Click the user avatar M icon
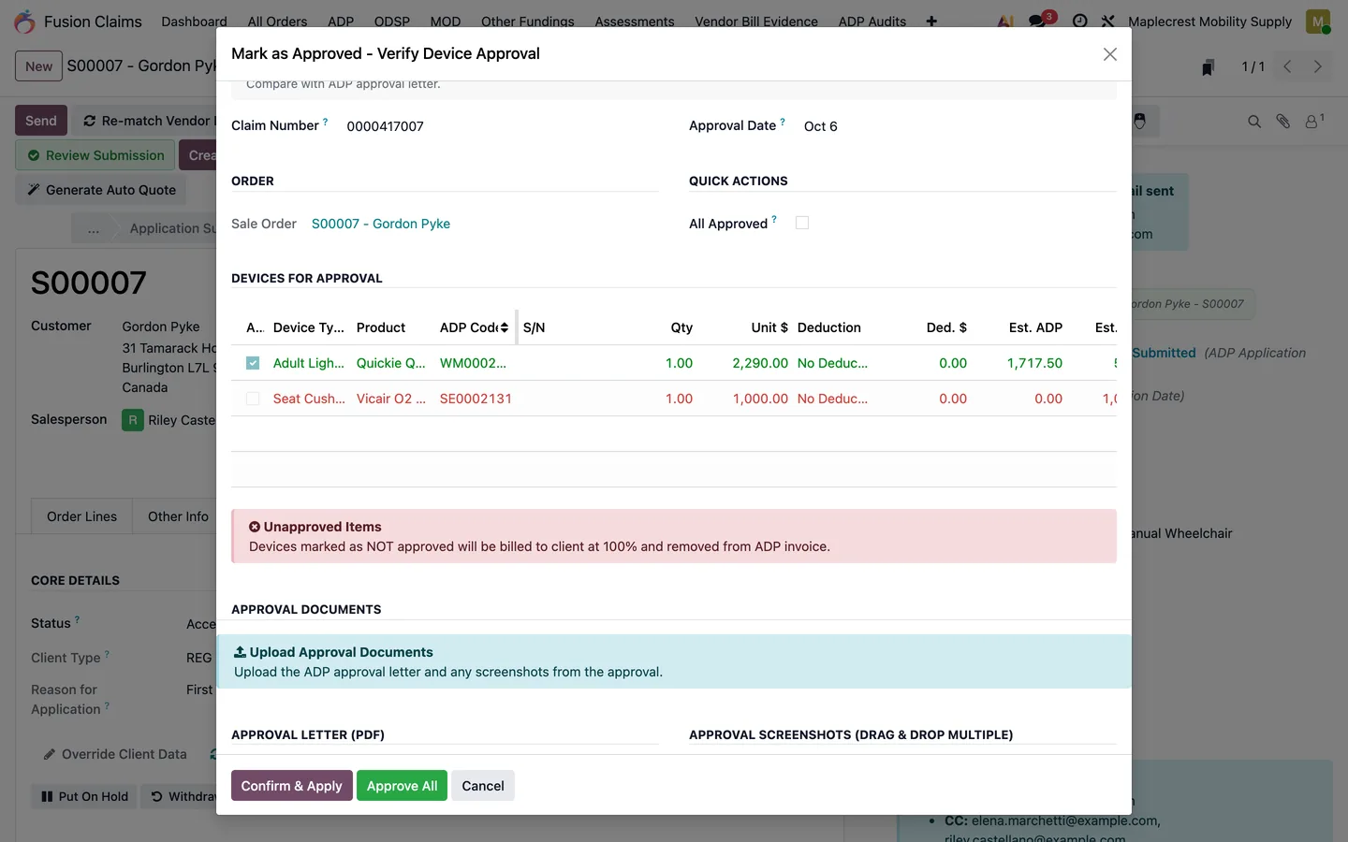This screenshot has height=842, width=1348. [1318, 22]
